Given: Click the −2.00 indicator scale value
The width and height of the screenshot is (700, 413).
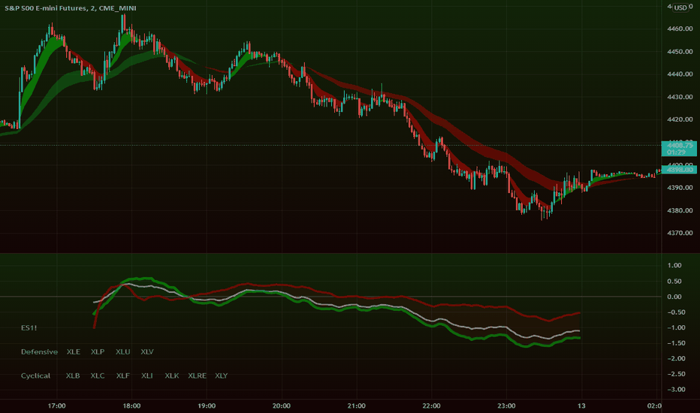Looking at the screenshot, I should pyautogui.click(x=674, y=358).
